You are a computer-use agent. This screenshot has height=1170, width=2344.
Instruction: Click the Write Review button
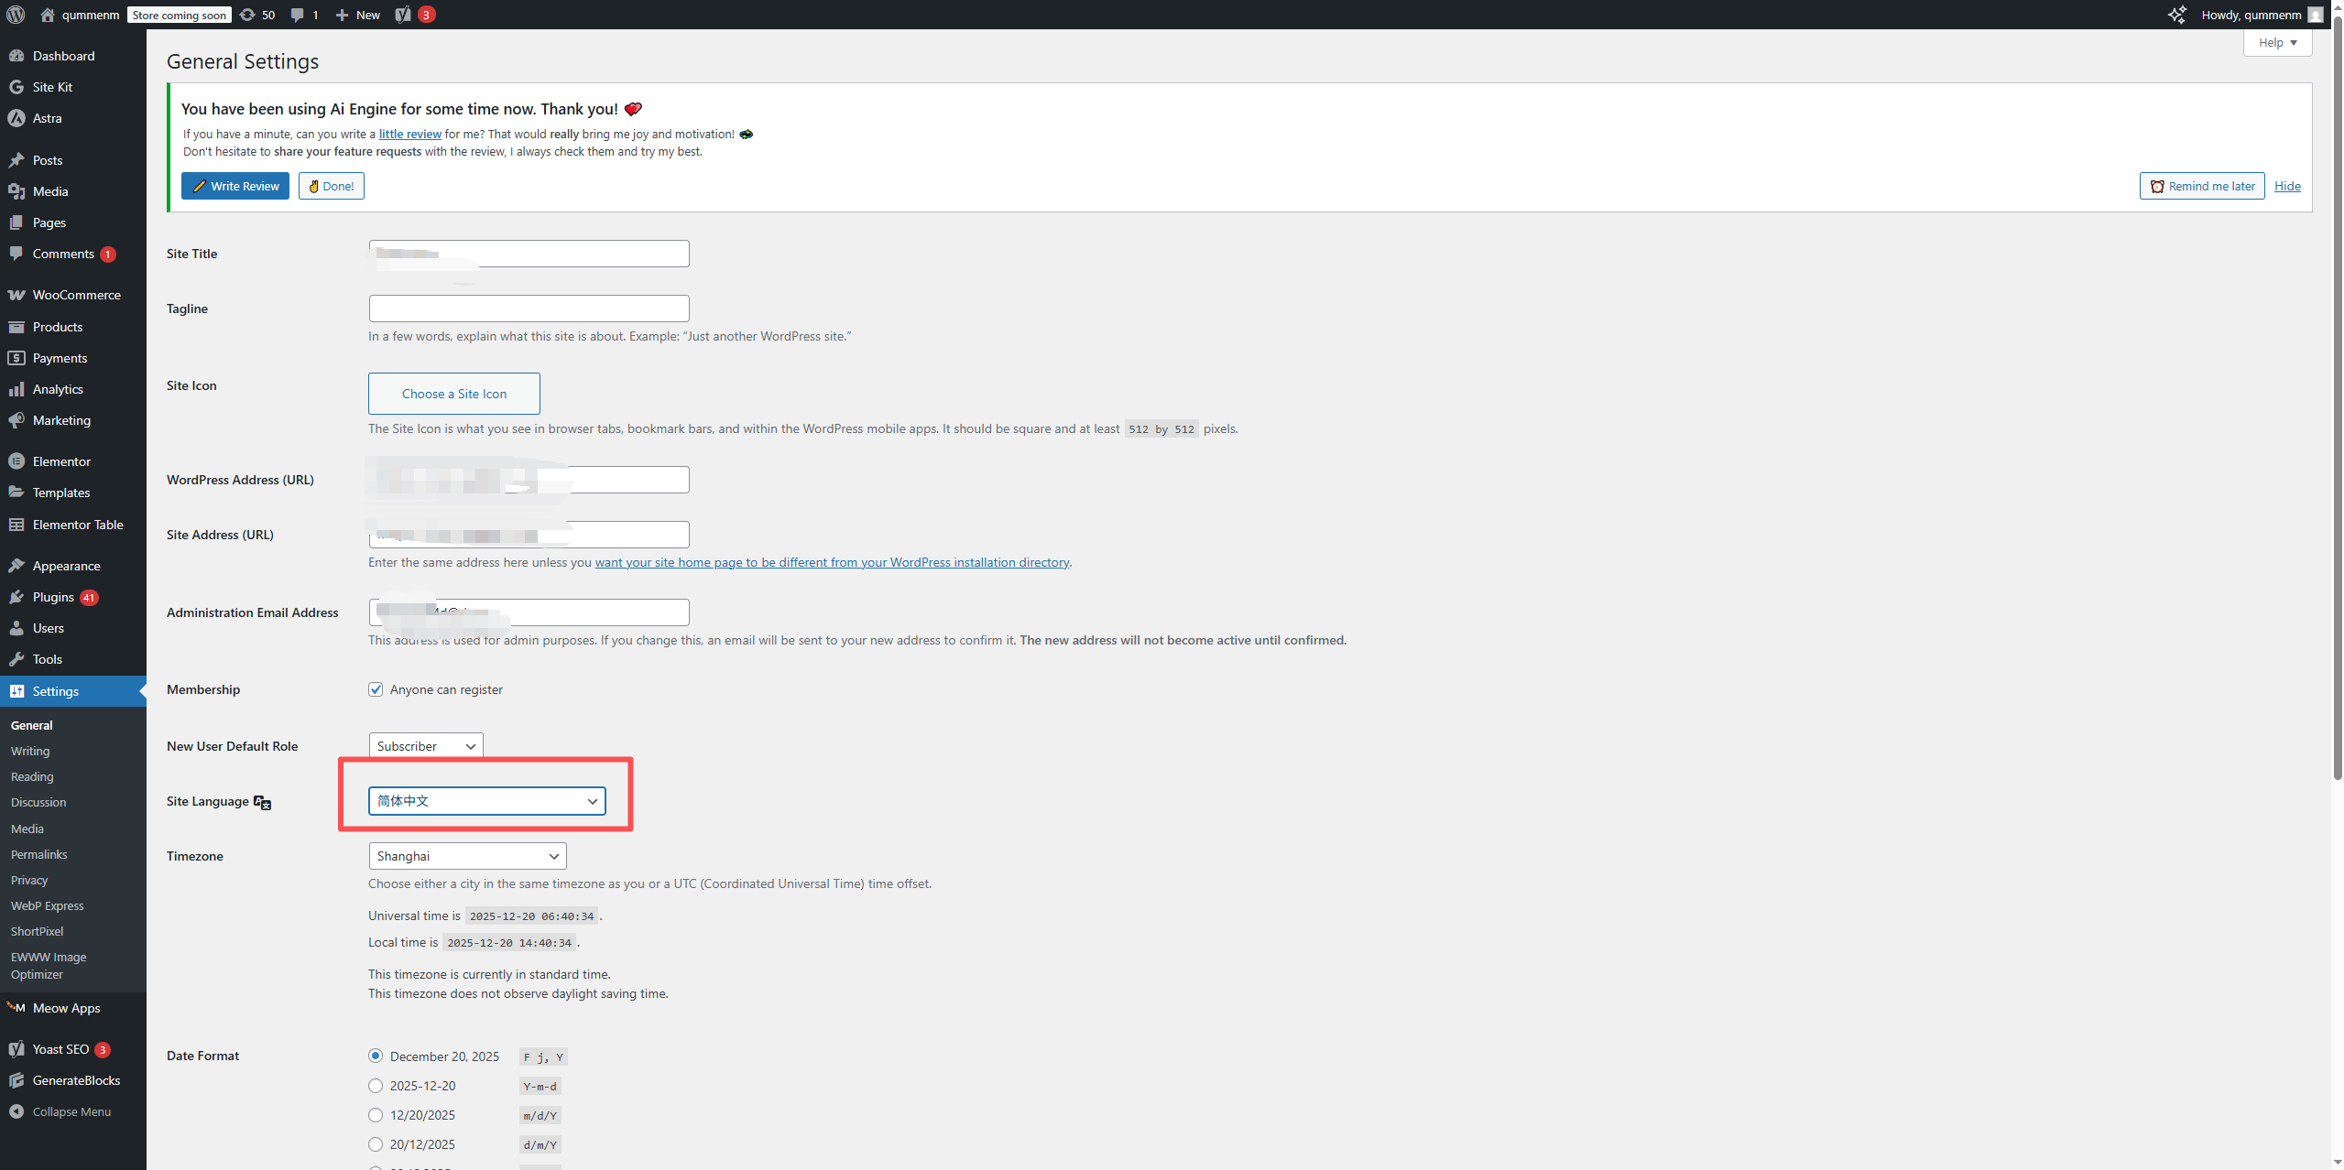(x=234, y=185)
